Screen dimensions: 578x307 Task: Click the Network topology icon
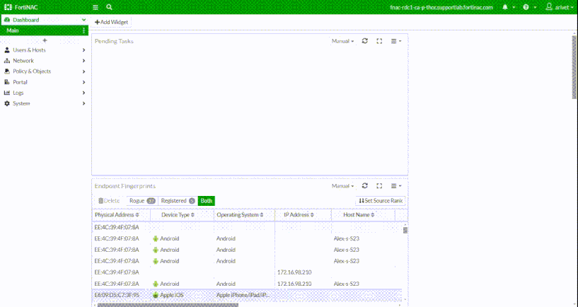[7, 61]
